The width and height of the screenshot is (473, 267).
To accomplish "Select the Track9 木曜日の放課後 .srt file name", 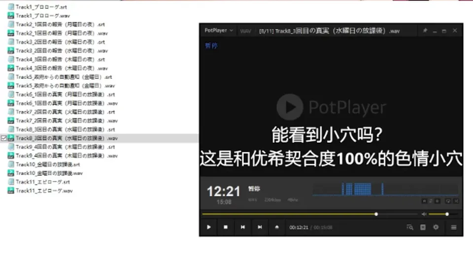I will [66, 147].
